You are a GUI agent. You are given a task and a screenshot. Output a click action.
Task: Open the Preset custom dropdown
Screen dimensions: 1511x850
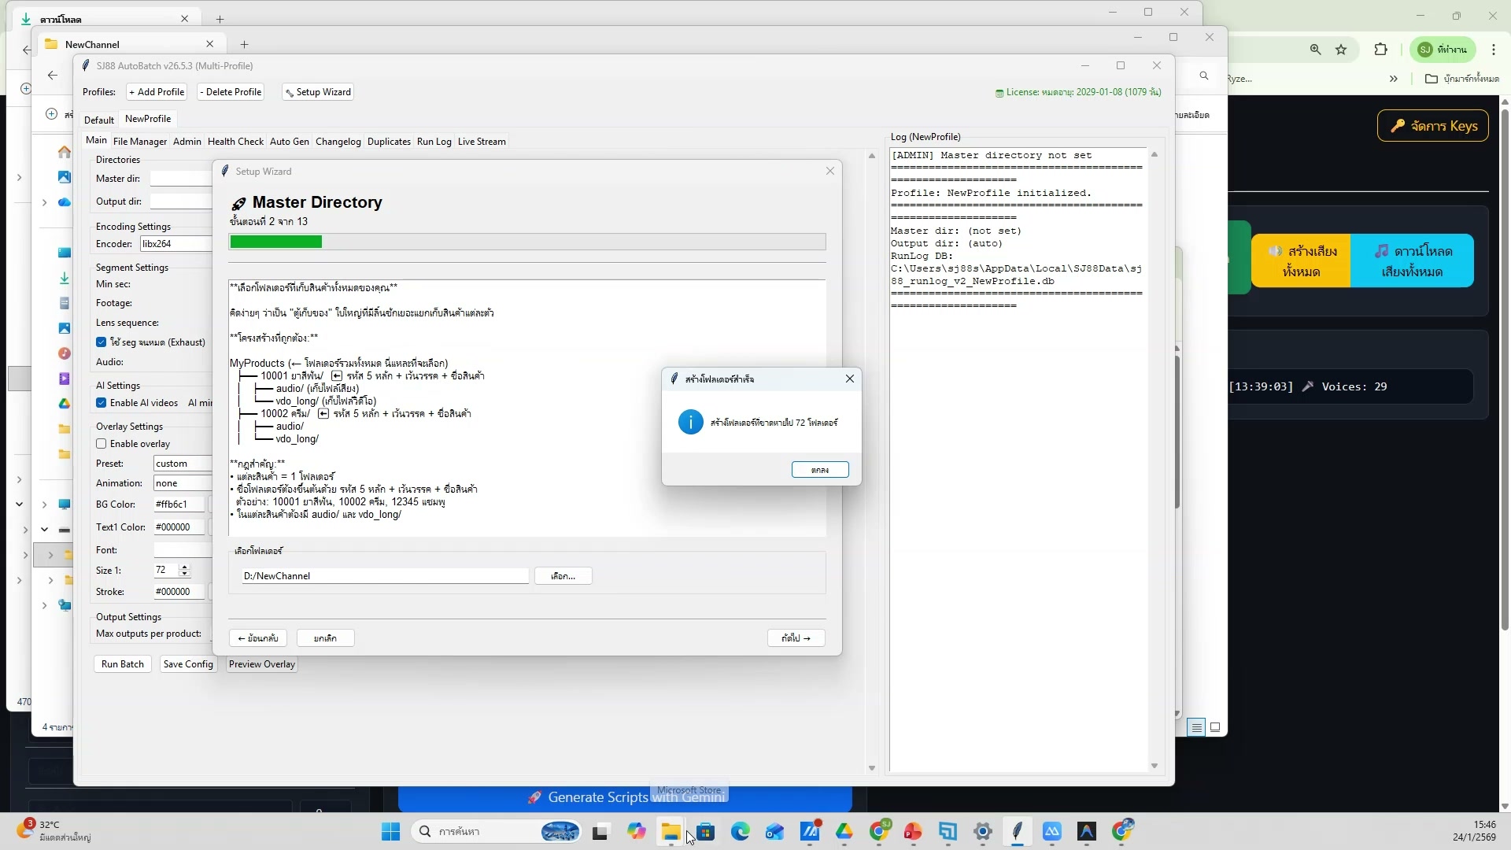point(183,464)
